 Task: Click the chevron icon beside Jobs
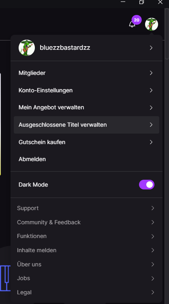pyautogui.click(x=153, y=278)
